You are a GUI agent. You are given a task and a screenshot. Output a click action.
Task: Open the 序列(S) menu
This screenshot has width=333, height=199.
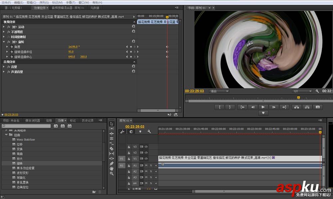point(44,2)
